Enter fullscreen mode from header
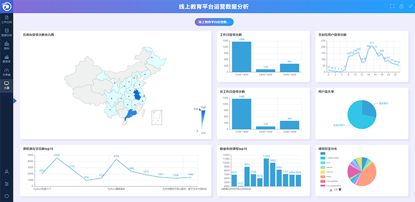 click(x=392, y=6)
